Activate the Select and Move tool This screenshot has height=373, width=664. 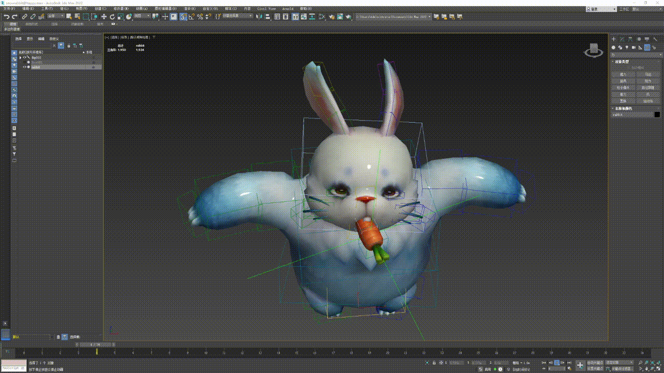104,17
